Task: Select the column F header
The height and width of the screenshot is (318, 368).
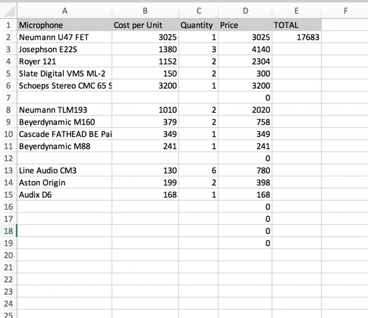Action: point(345,11)
